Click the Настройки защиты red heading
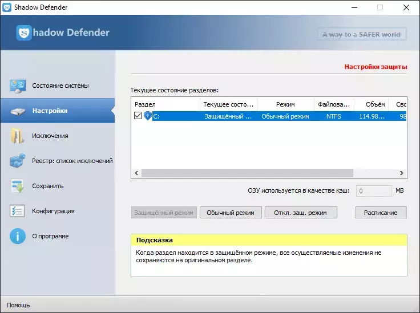The height and width of the screenshot is (313, 420). click(x=376, y=67)
